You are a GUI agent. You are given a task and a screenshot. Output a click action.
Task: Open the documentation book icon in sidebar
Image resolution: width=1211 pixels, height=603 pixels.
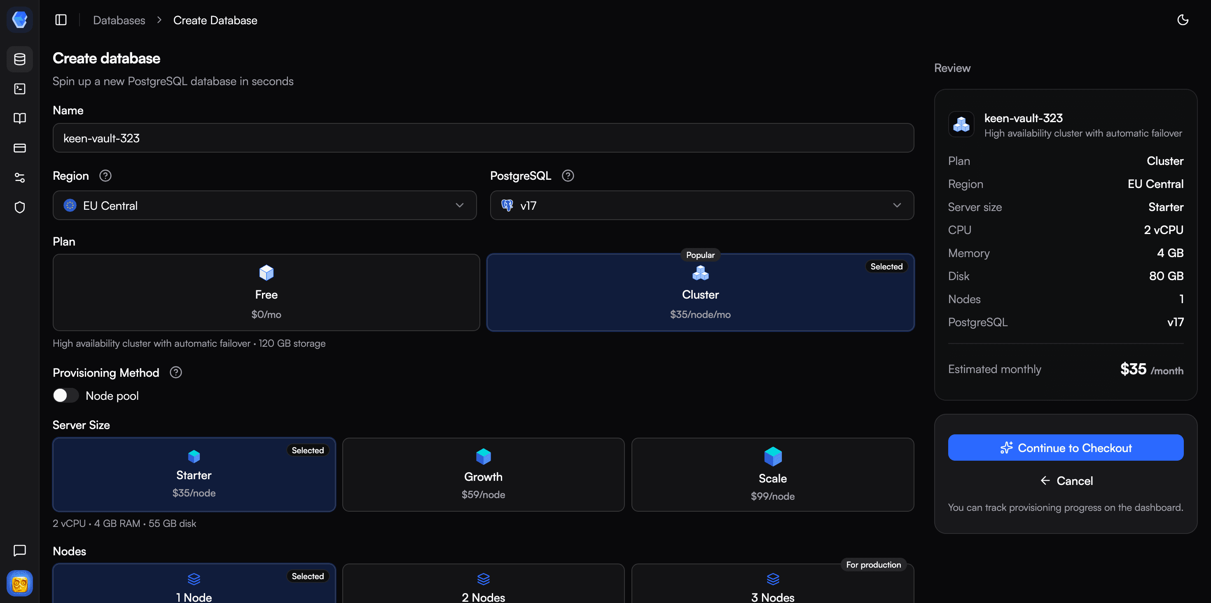click(x=19, y=118)
